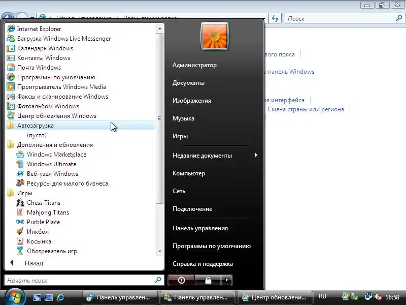Click Control Panel refresh button
The width and height of the screenshot is (406, 305).
tap(275, 18)
